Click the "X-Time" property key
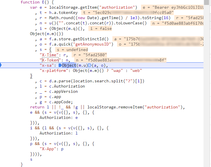Screen dimensions: 211x167 coord(48,55)
